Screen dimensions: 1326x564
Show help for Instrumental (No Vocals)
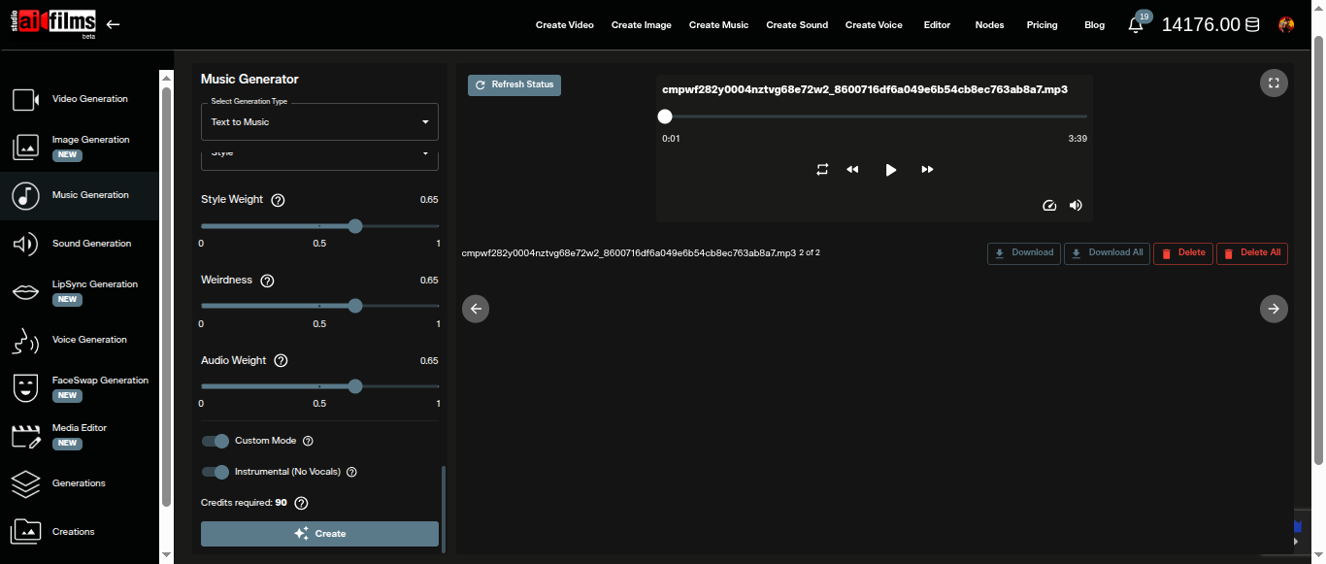[351, 472]
